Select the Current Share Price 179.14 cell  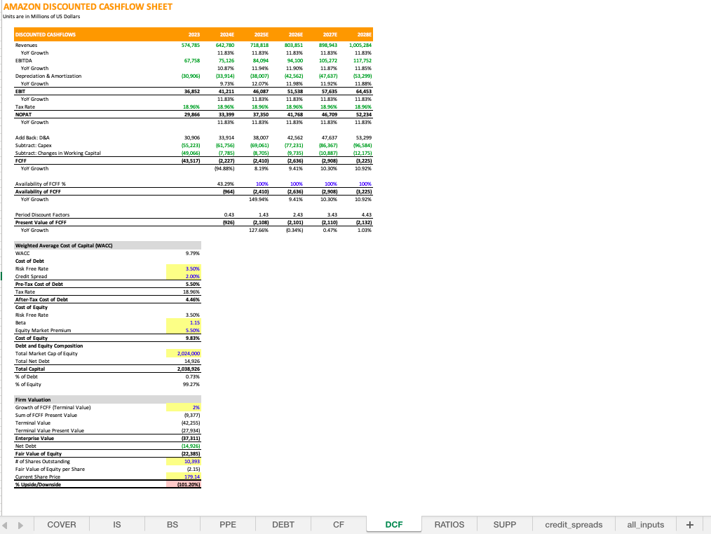(x=184, y=477)
